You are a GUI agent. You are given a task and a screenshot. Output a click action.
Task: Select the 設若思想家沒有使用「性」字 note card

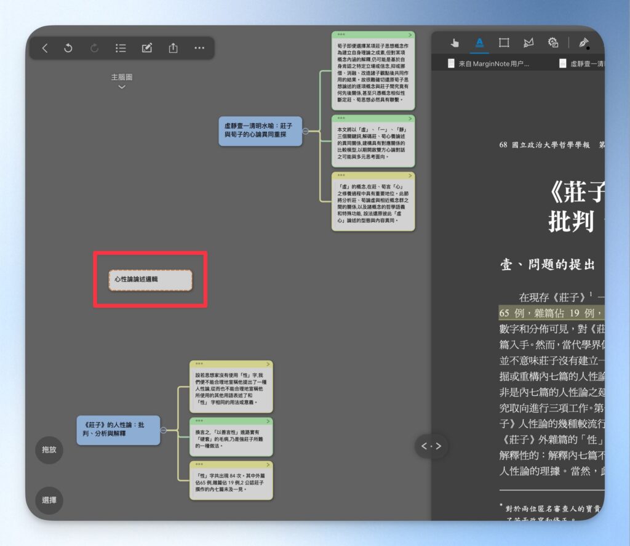point(231,387)
